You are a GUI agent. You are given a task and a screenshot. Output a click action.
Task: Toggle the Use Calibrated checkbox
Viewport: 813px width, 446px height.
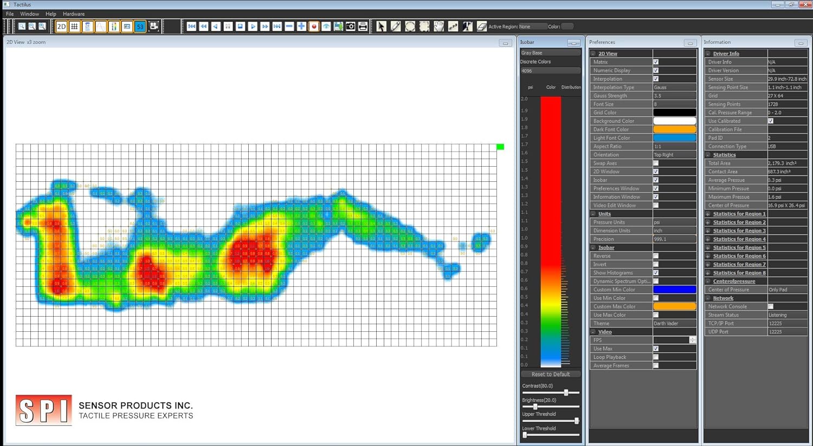(x=771, y=121)
